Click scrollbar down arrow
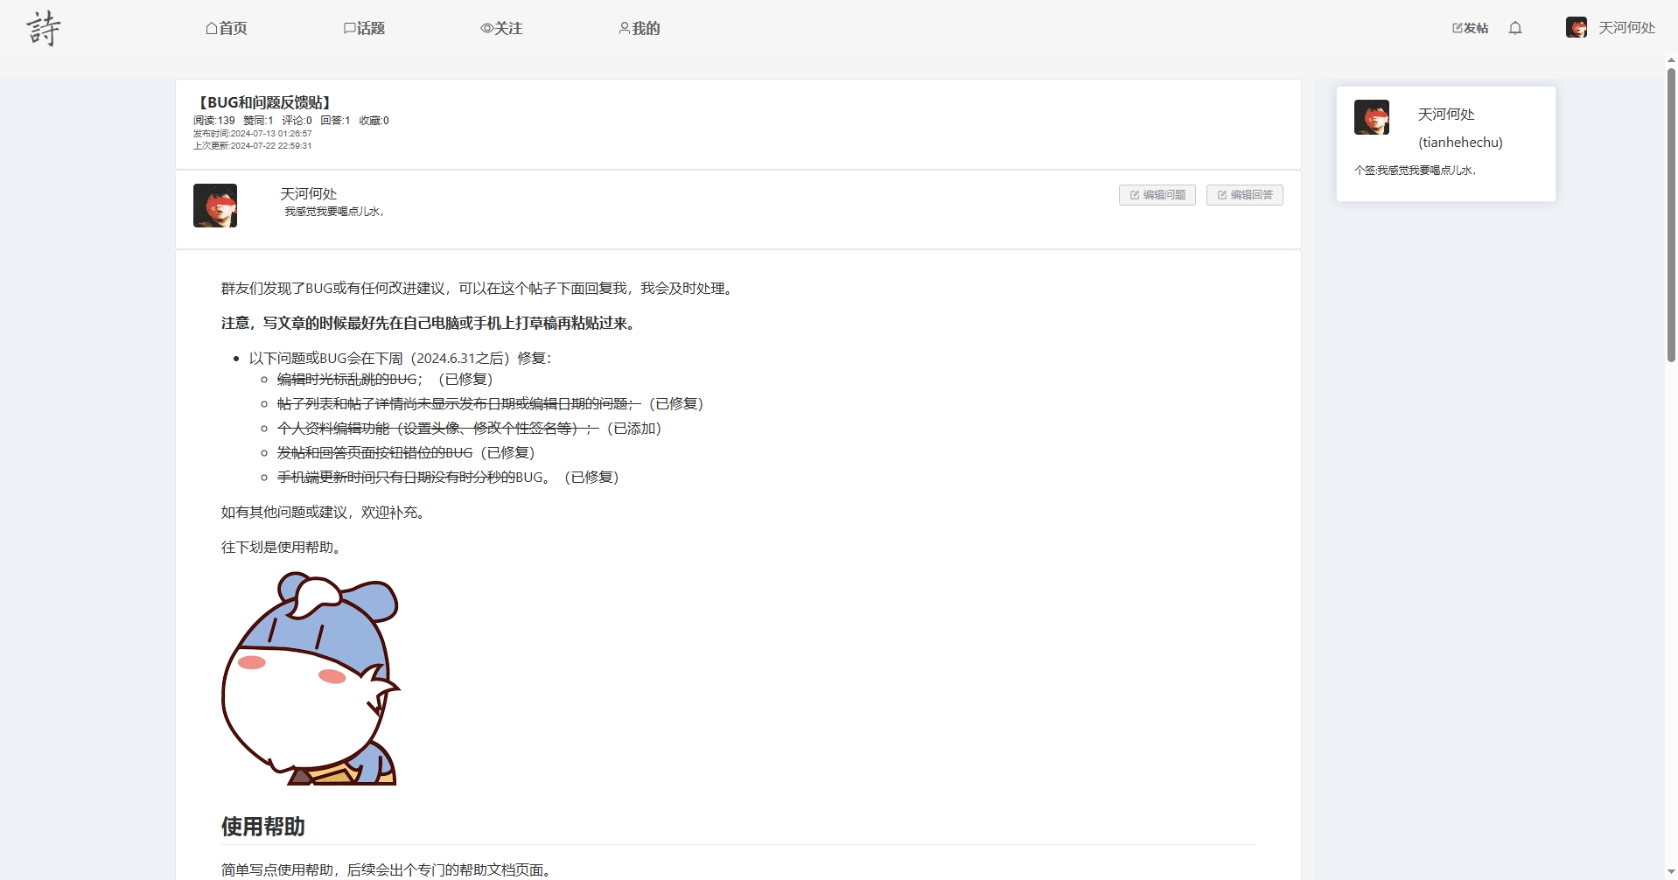 pyautogui.click(x=1671, y=873)
